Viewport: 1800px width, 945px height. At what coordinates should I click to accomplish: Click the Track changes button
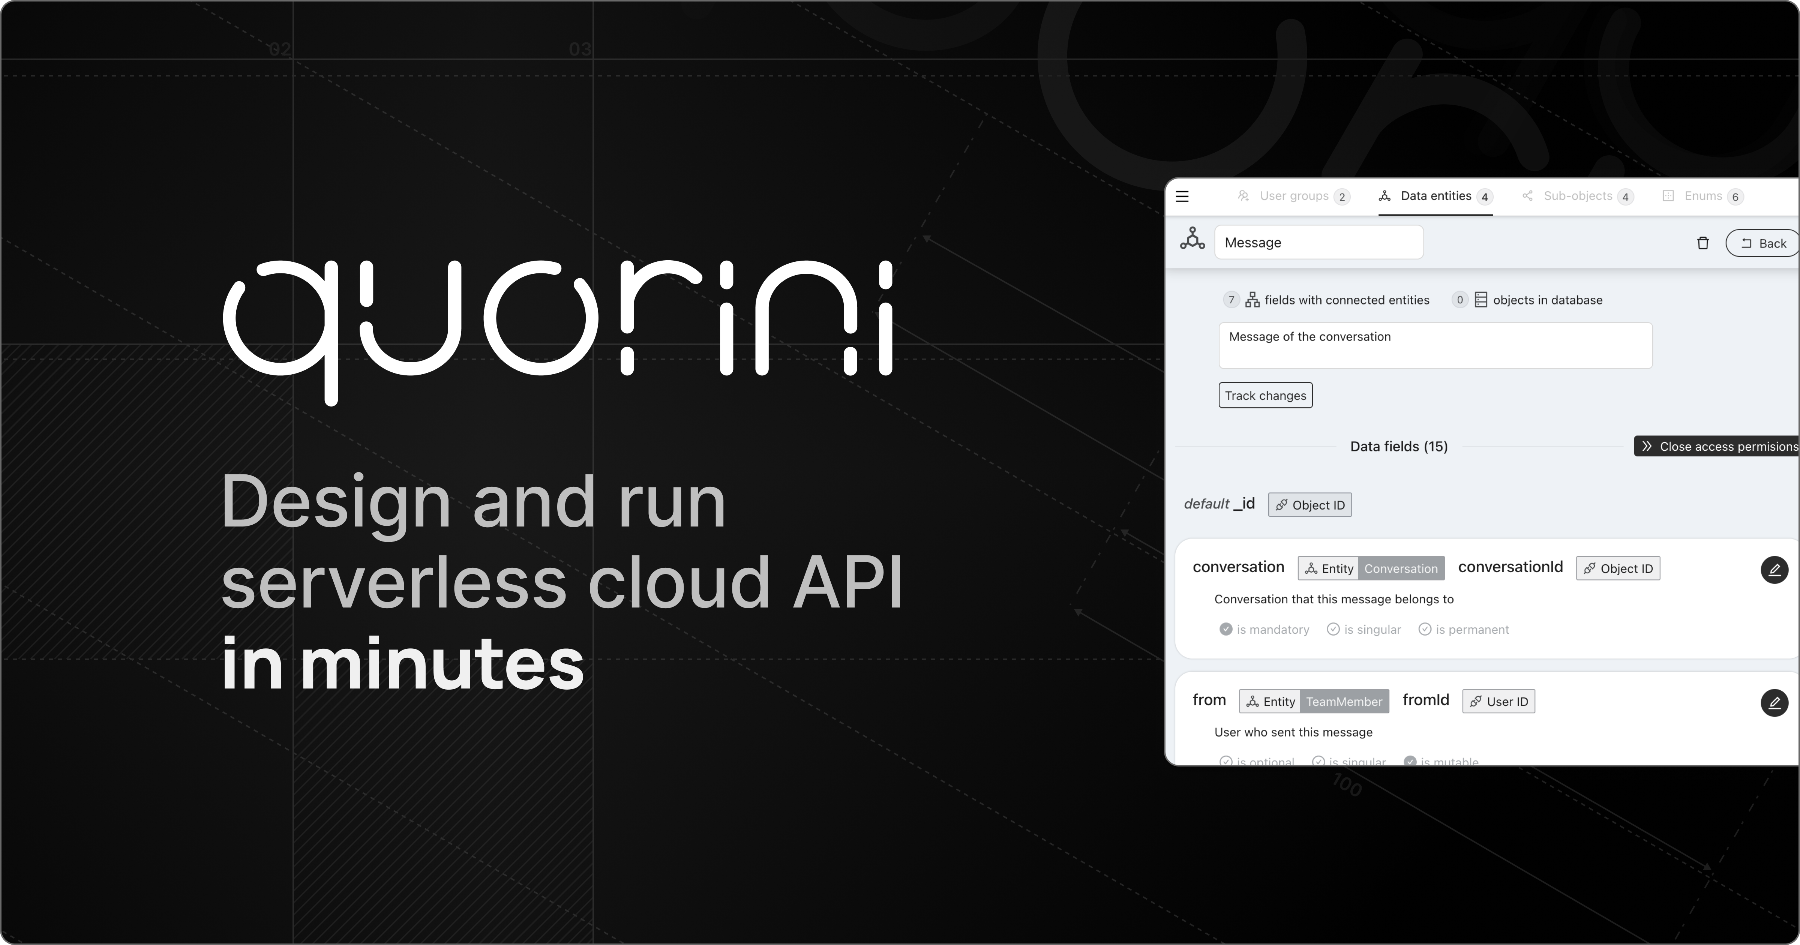tap(1265, 396)
